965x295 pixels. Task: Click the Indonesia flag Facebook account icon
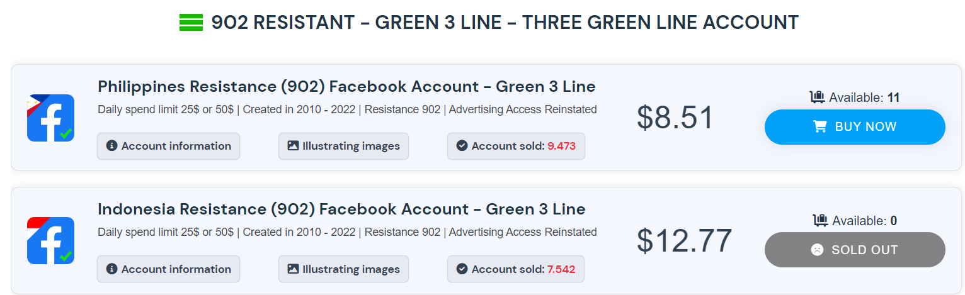click(50, 240)
